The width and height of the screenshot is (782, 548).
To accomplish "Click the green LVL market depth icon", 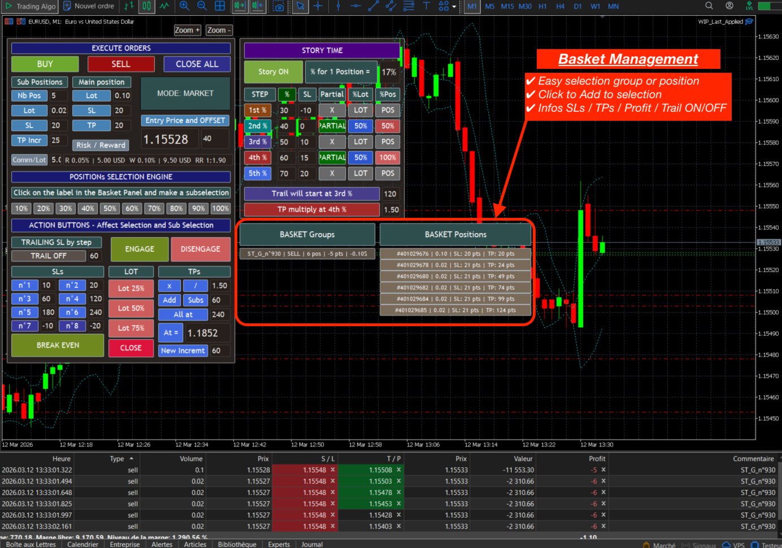I will coord(749,6).
